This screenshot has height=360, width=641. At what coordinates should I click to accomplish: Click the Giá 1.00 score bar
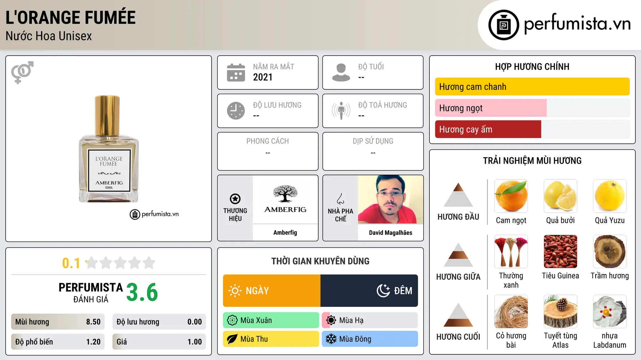coord(159,342)
